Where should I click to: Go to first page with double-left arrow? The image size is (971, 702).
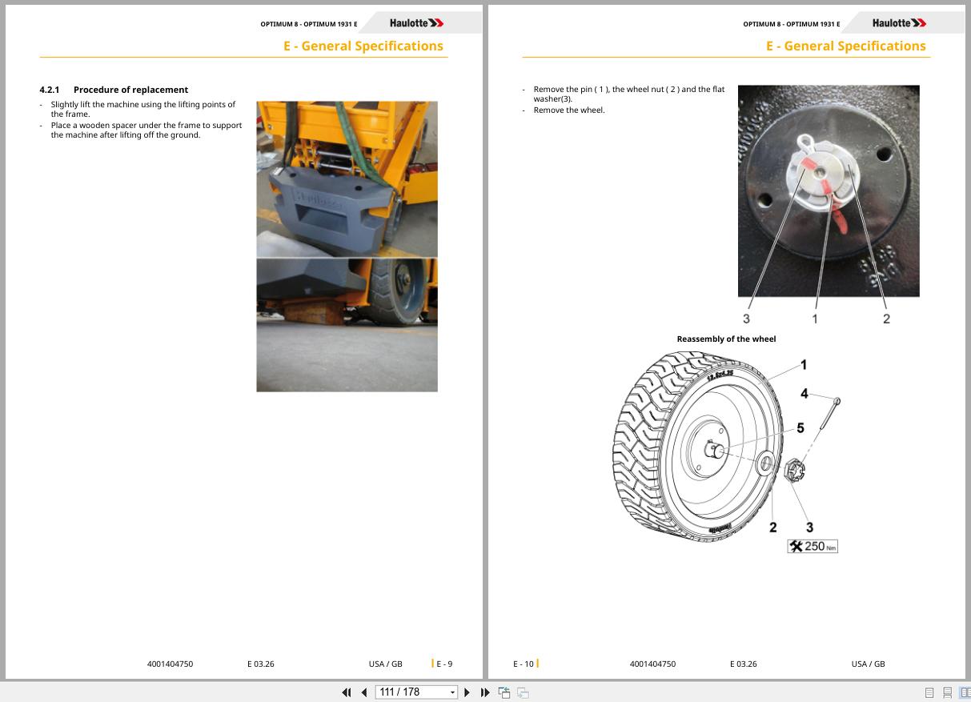pyautogui.click(x=347, y=692)
